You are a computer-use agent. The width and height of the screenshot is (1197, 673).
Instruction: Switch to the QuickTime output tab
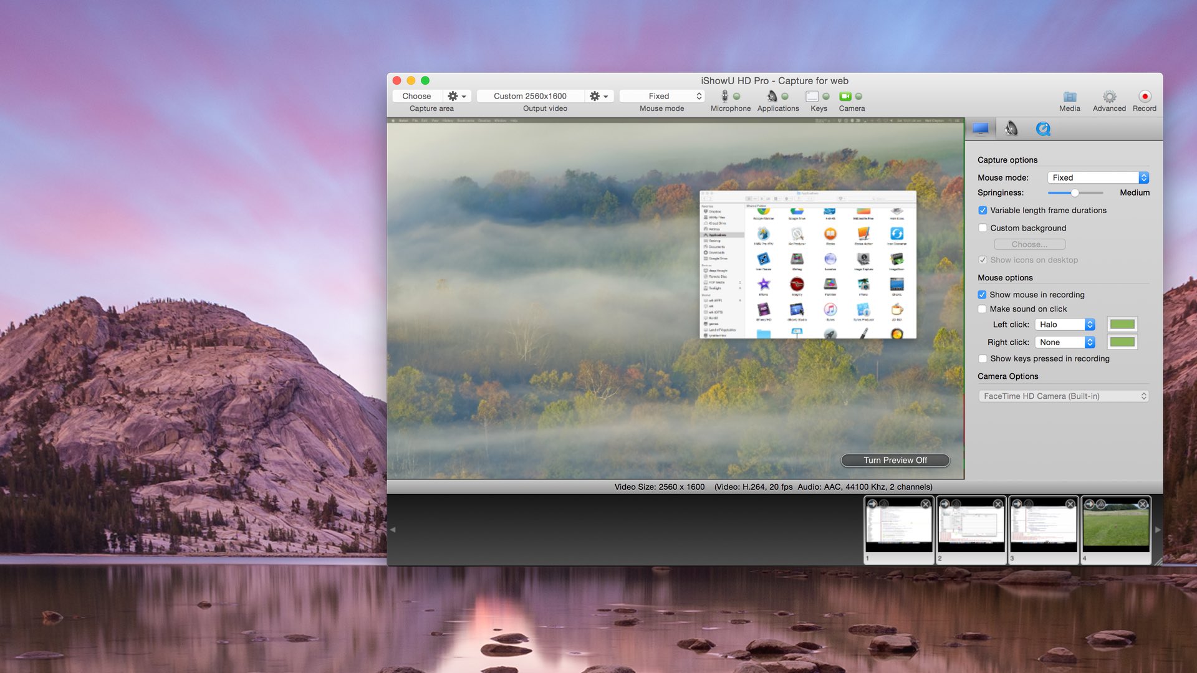(x=1043, y=129)
